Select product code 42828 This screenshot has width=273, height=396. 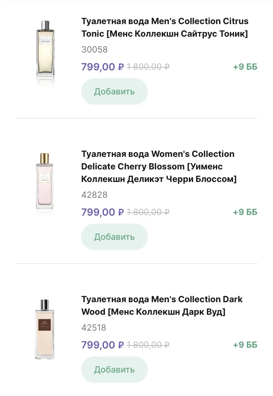tap(94, 195)
